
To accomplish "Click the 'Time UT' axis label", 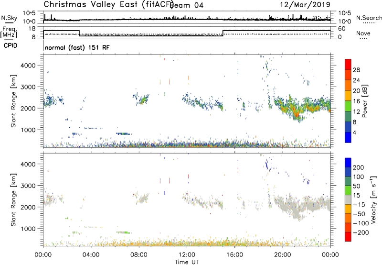I will point(187,262).
